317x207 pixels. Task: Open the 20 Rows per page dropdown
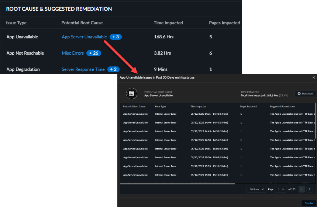257,189
